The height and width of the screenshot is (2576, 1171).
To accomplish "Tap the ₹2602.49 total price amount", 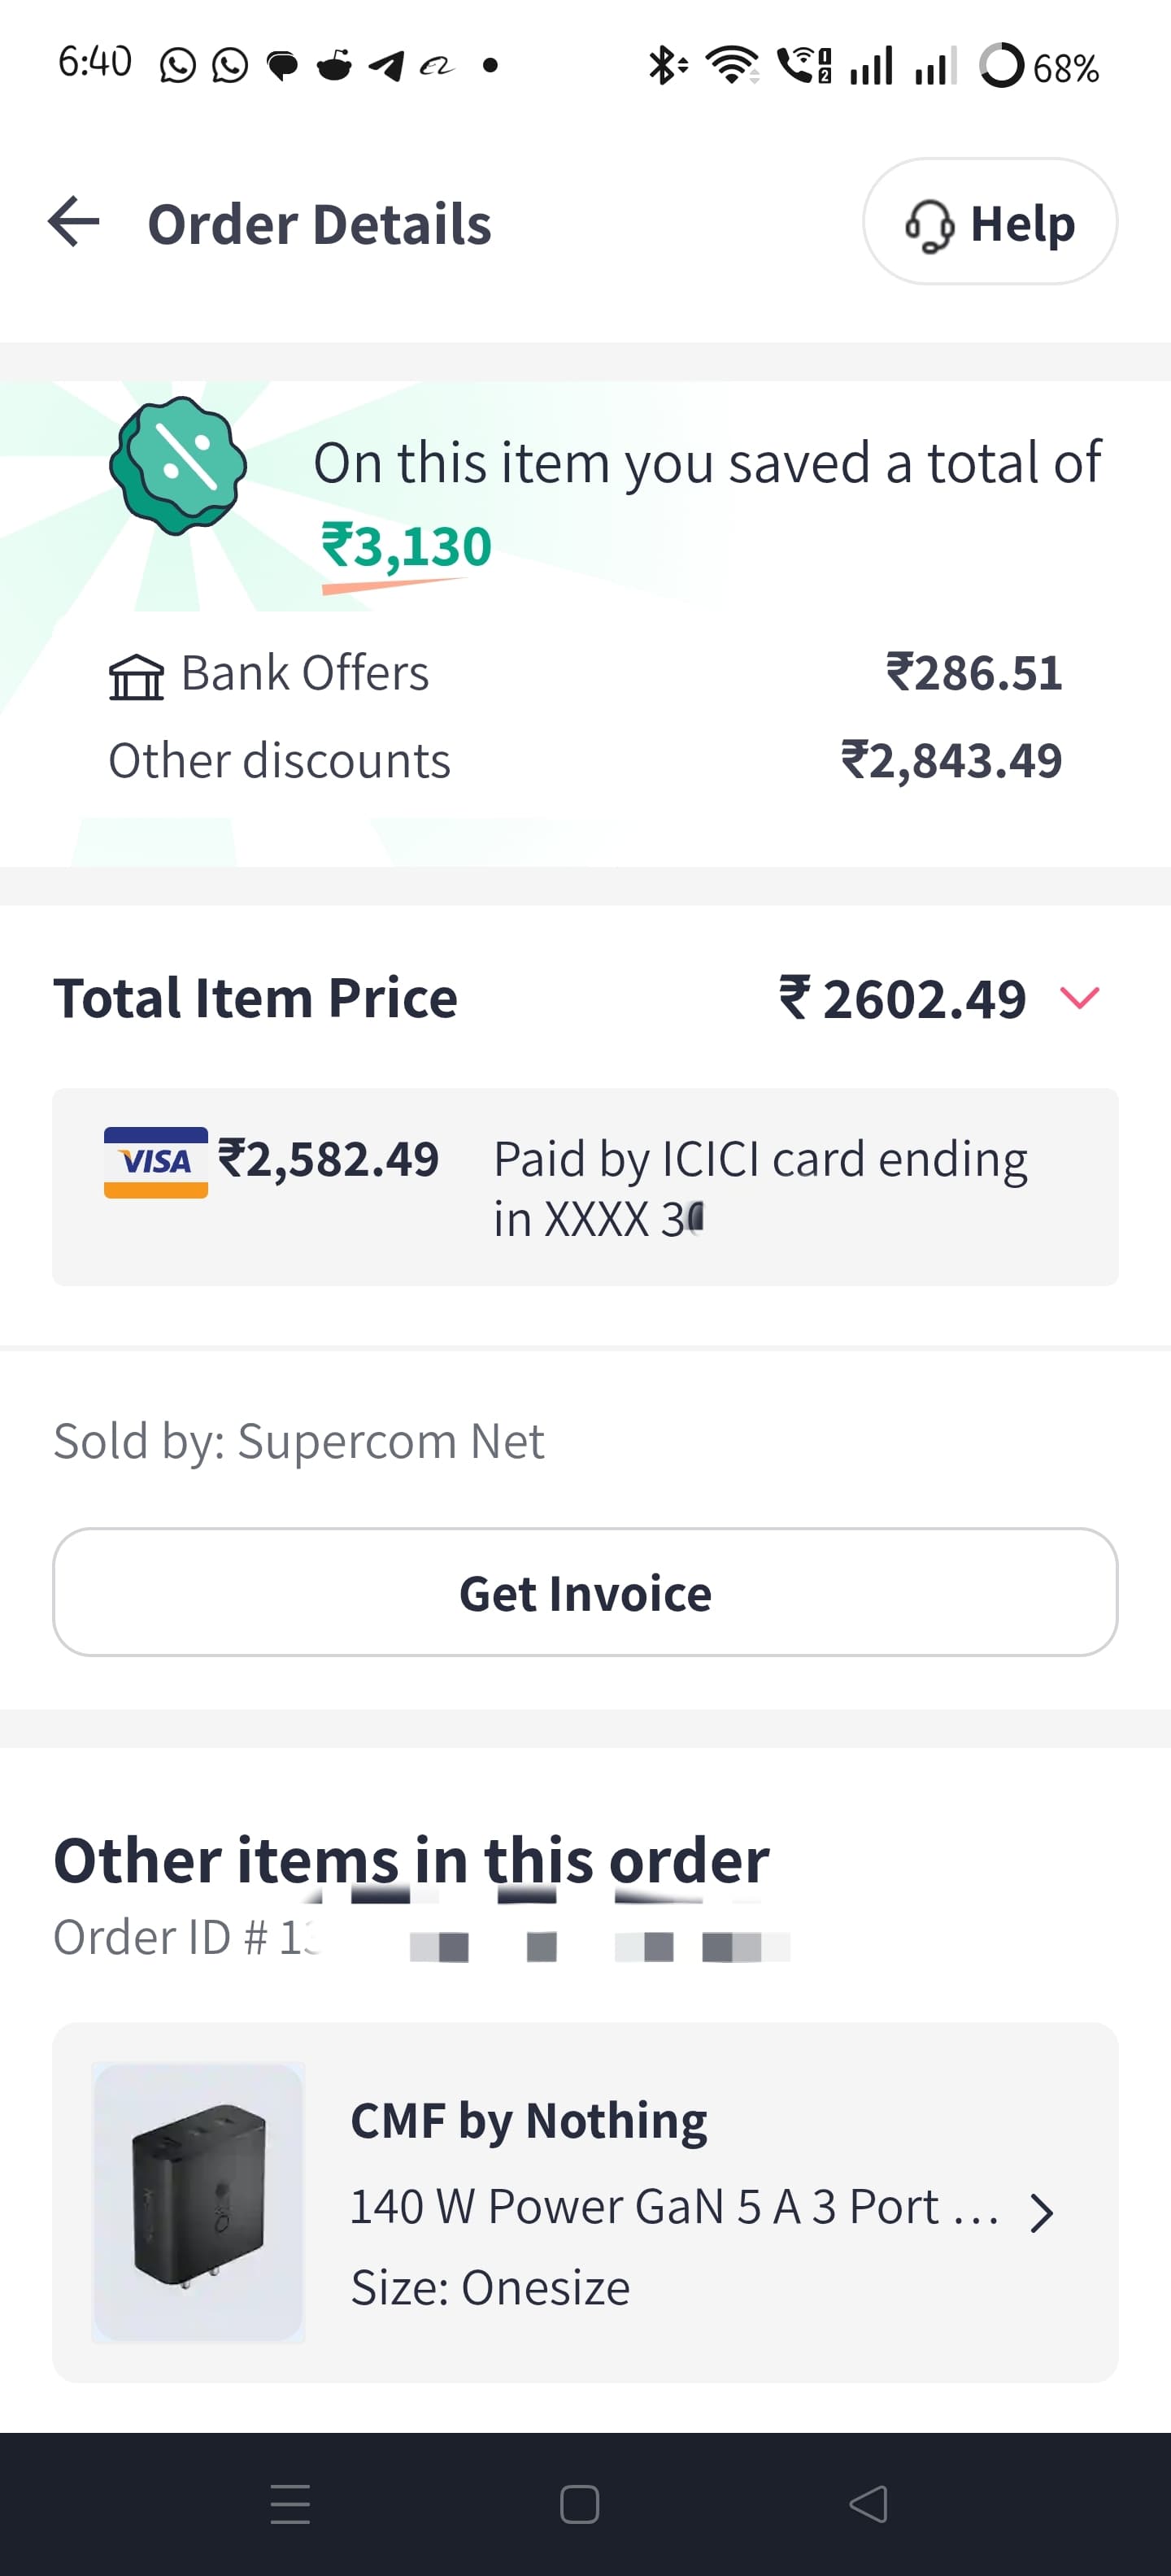I will point(903,999).
